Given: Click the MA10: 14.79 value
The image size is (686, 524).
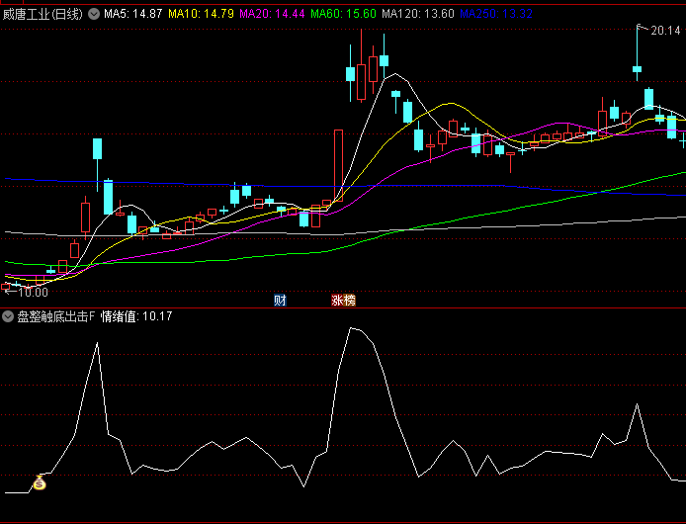Looking at the screenshot, I should coord(202,14).
